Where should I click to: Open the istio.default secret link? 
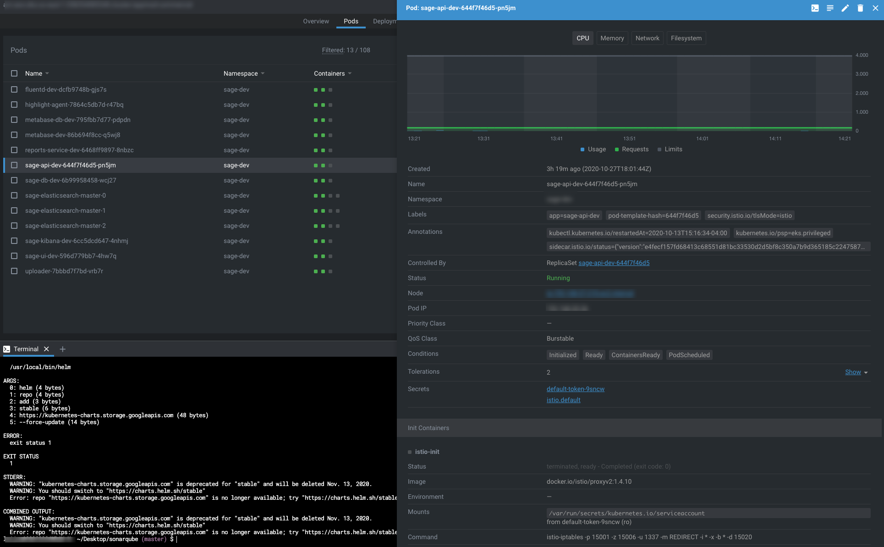[563, 400]
